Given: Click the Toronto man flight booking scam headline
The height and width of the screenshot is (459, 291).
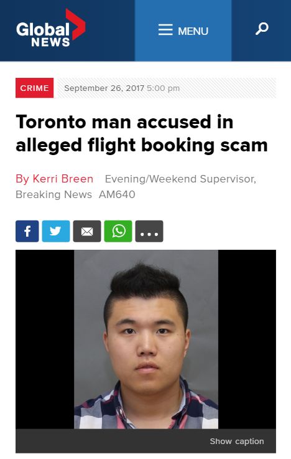Looking at the screenshot, I should pos(142,133).
